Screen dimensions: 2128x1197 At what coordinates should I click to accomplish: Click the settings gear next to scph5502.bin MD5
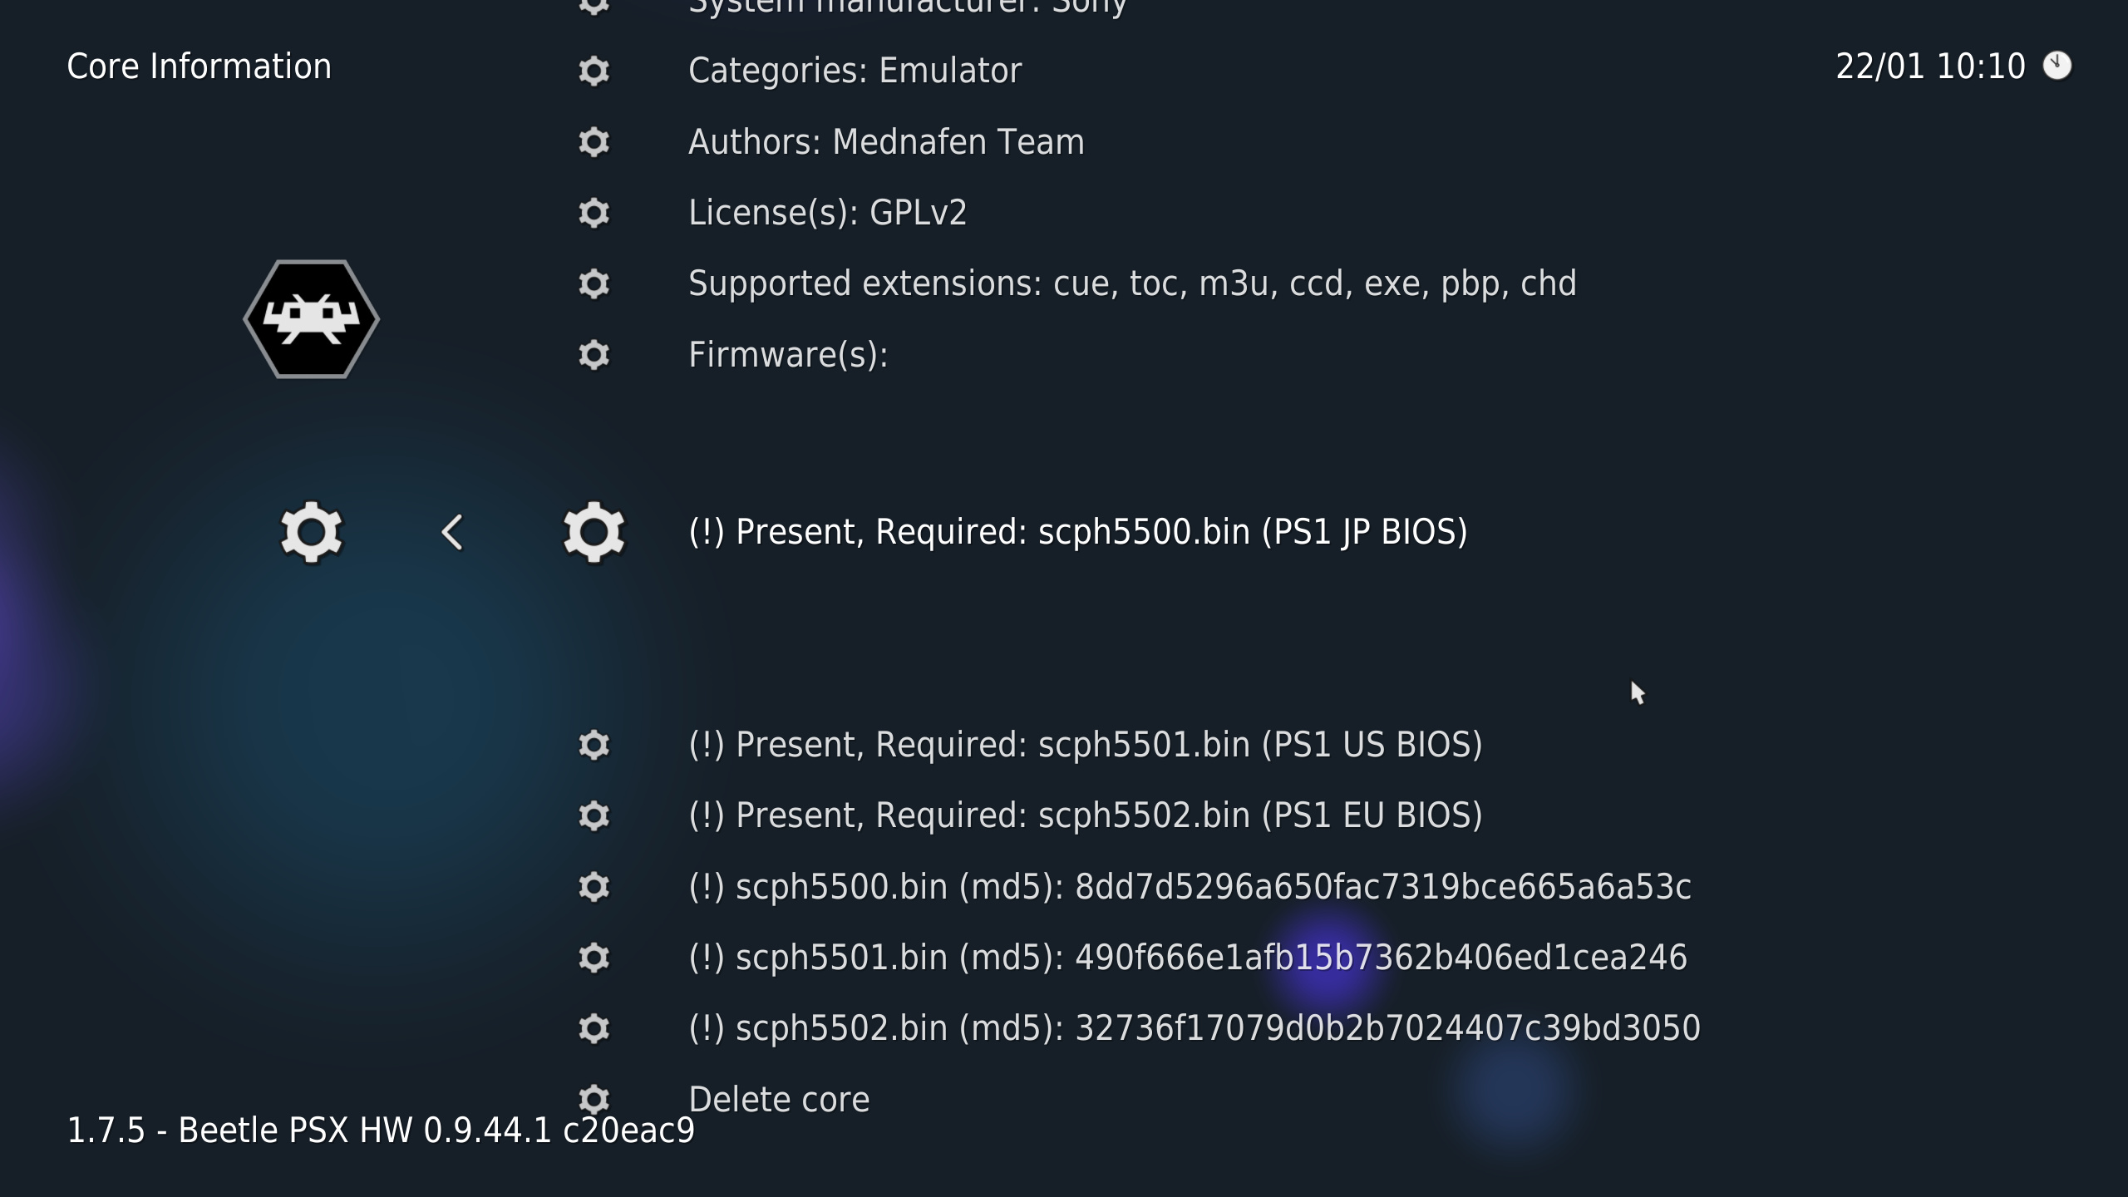594,1029
